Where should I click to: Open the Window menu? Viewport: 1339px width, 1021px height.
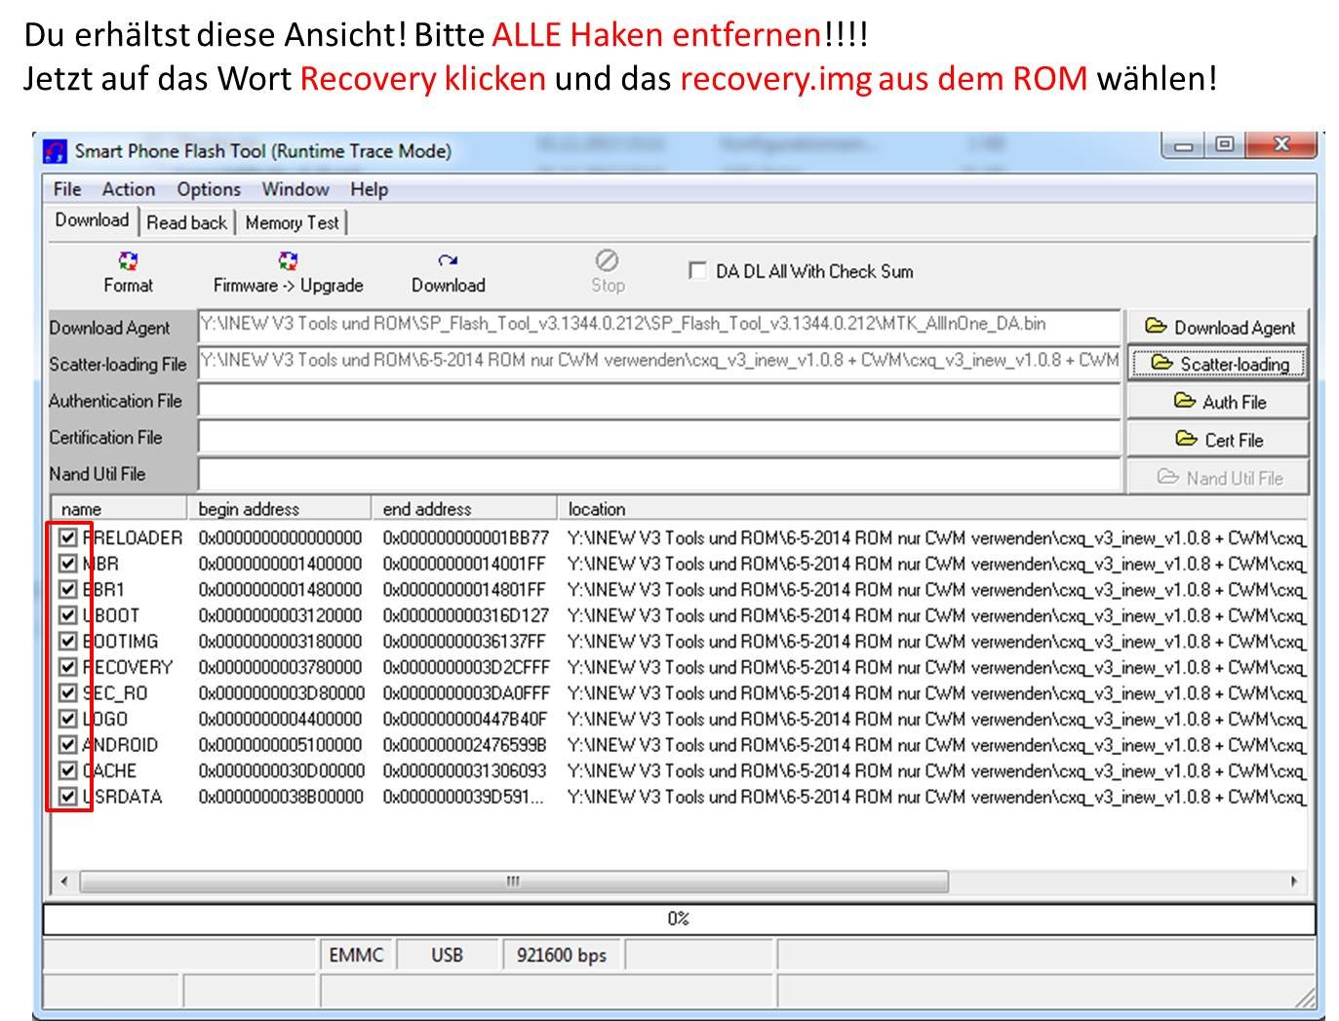point(295,189)
